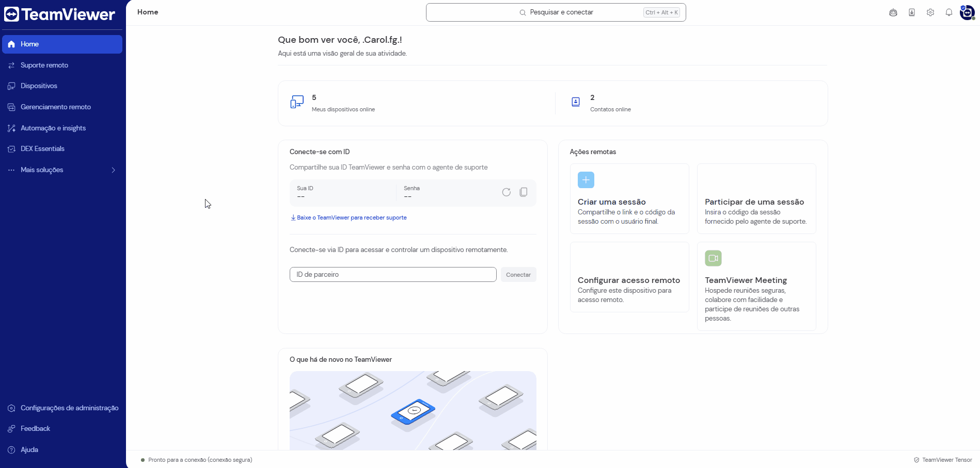Click the admin settings gear icon
The image size is (980, 468).
pos(11,408)
